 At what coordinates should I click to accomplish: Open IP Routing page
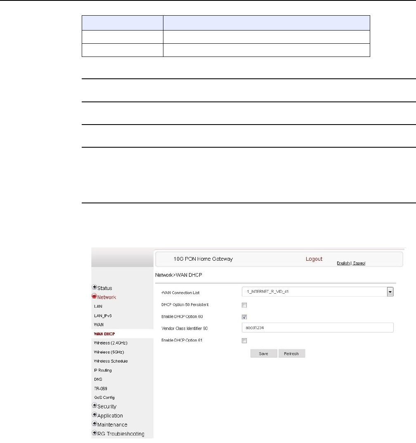[x=103, y=370]
